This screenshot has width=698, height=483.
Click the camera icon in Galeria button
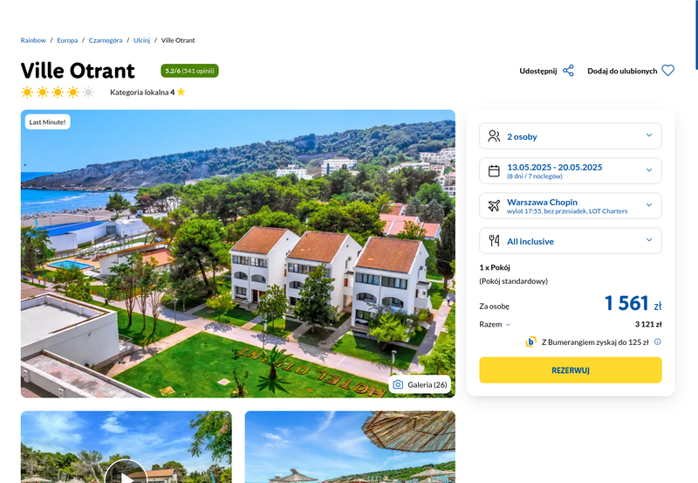pos(398,384)
